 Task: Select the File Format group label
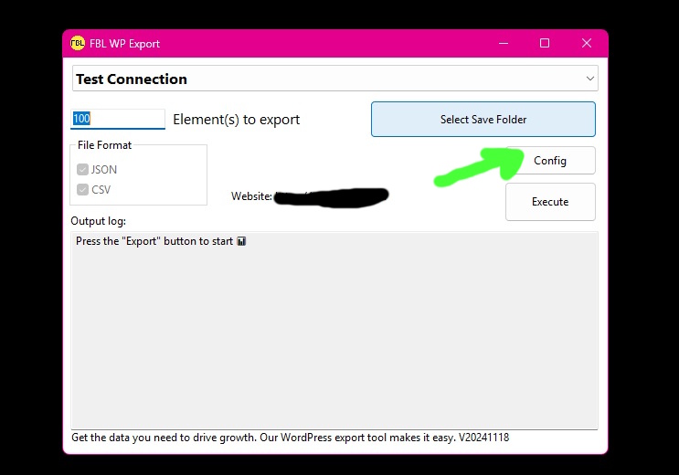pyautogui.click(x=104, y=145)
